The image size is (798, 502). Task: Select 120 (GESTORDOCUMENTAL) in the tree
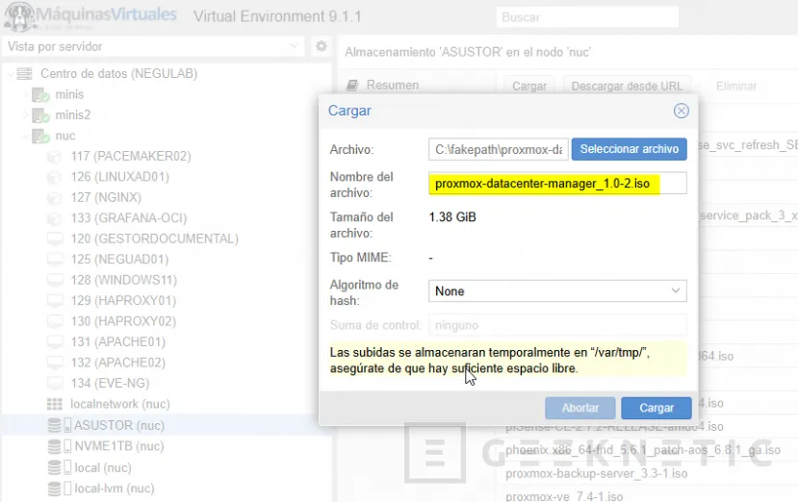155,238
